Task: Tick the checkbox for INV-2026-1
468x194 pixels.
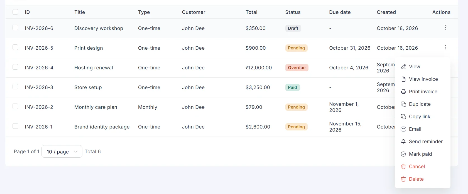Action: click(x=15, y=126)
